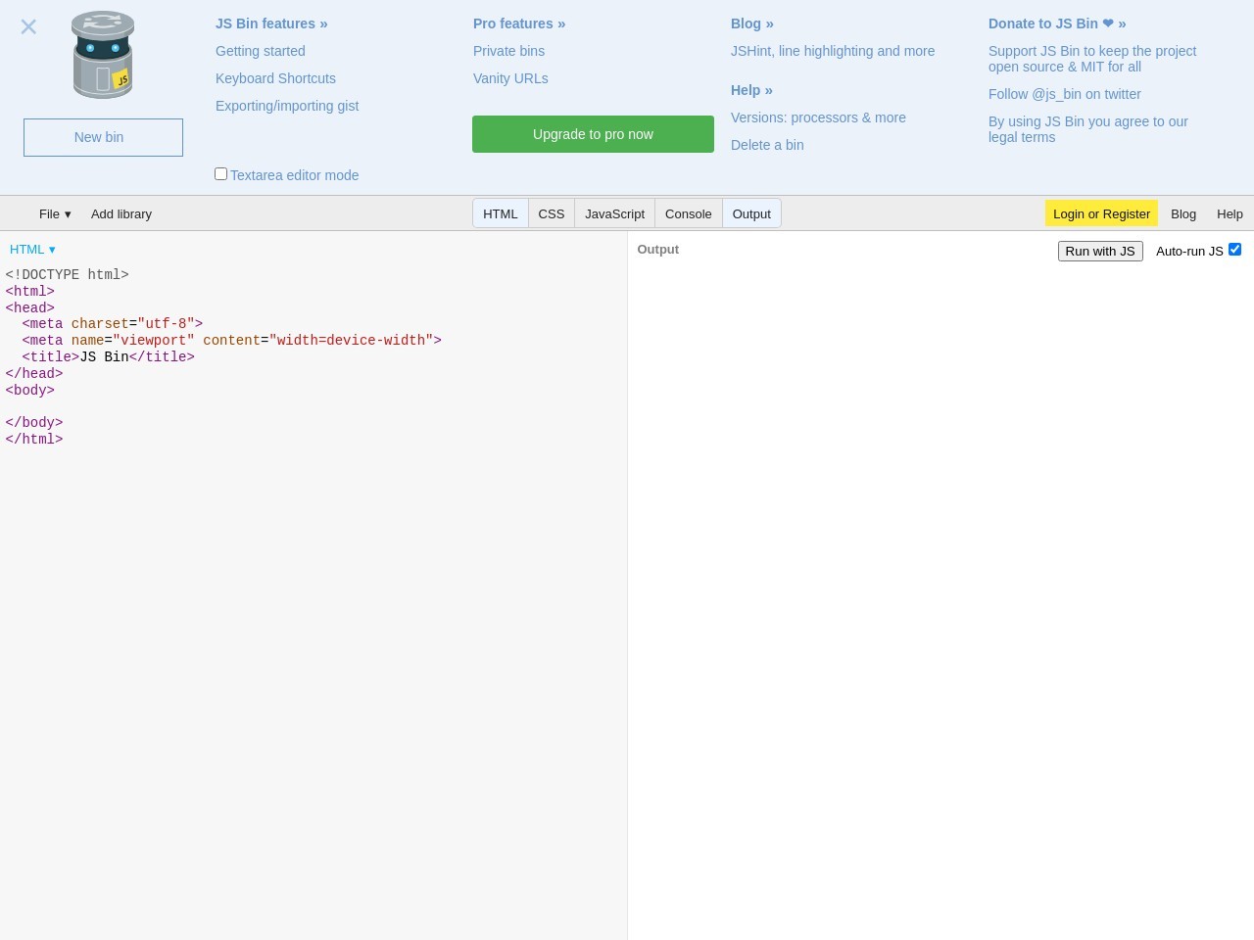Toggle the HTML panel tab
The image size is (1254, 940).
pos(501,213)
